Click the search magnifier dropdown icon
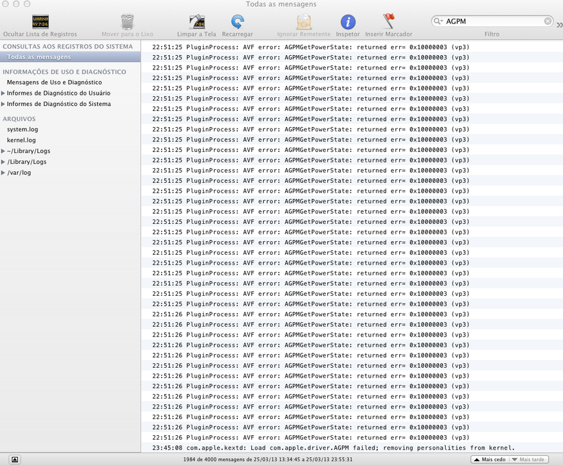563x465 pixels. click(440, 21)
